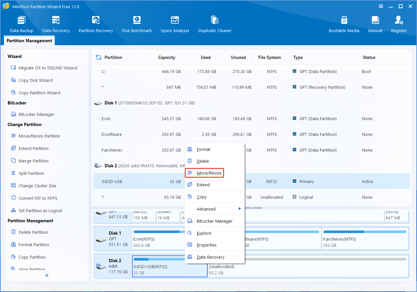The height and width of the screenshot is (292, 417).
Task: Select Properties in context menu
Action: pos(215,245)
